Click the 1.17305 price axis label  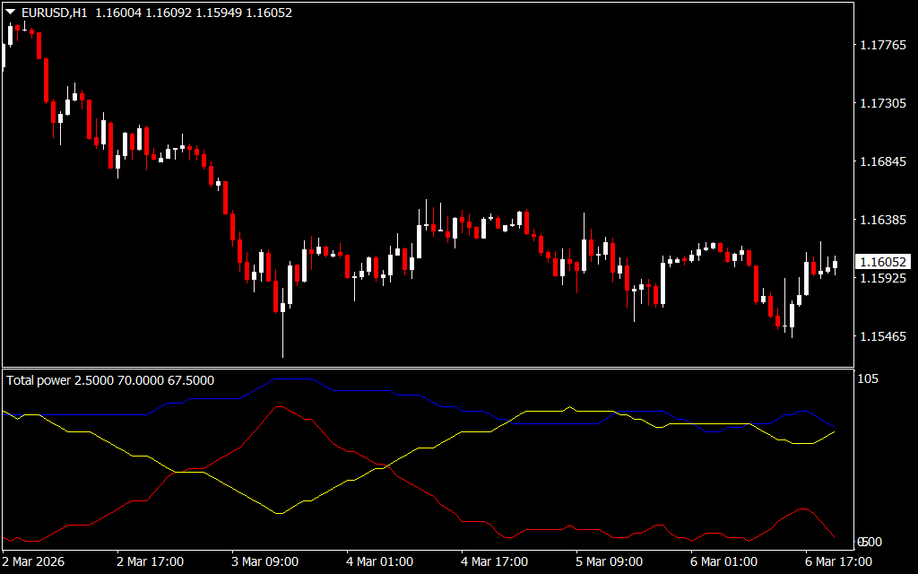(x=881, y=104)
